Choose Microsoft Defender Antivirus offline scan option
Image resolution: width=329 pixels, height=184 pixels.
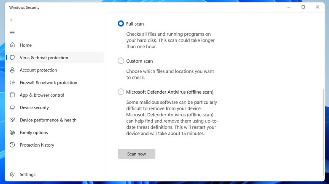click(121, 92)
